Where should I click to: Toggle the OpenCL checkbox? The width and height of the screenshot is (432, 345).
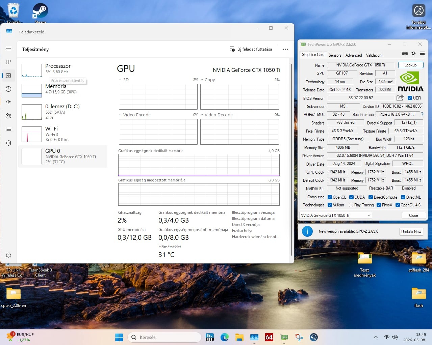330,197
